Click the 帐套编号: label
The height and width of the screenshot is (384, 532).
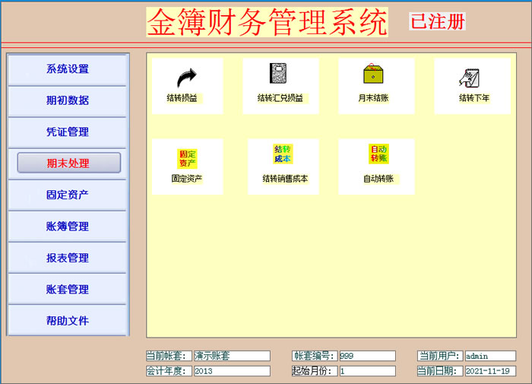click(x=315, y=356)
